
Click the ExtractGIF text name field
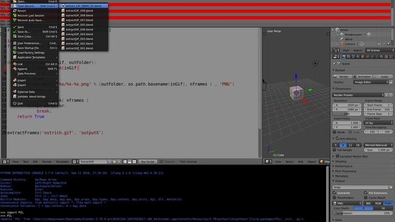click(x=93, y=162)
